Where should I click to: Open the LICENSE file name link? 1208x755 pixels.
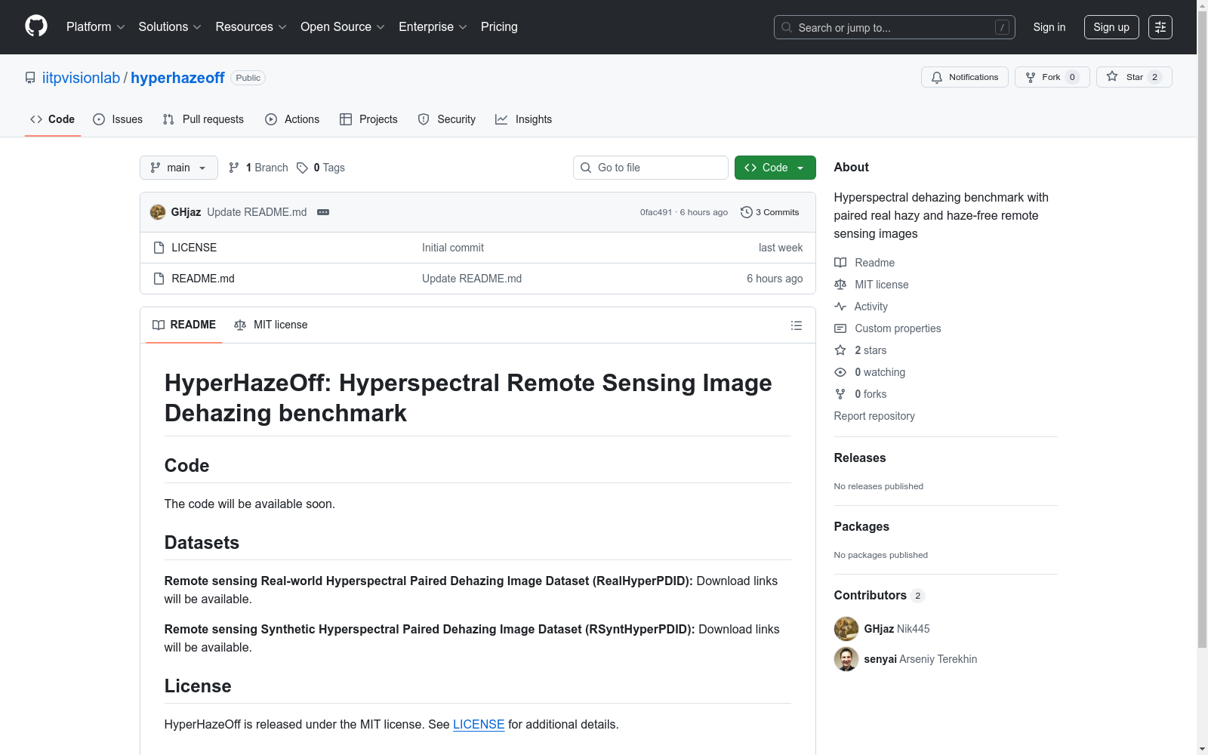point(194,248)
